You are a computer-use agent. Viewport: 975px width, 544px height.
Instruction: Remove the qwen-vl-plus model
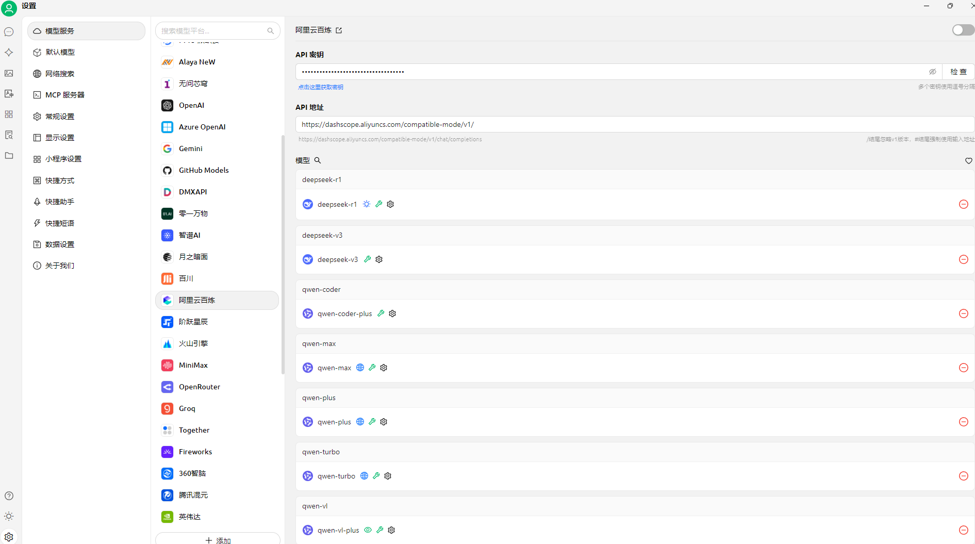[963, 530]
